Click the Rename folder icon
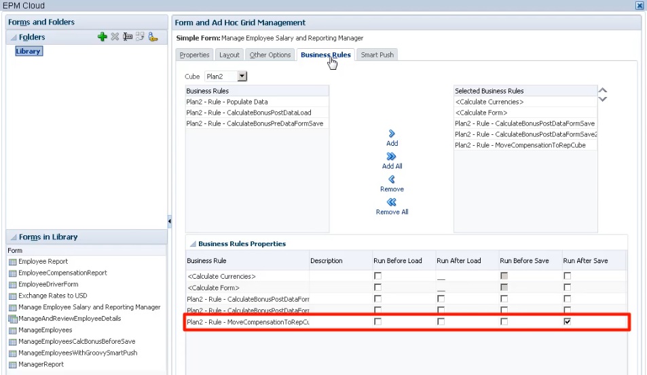This screenshot has height=375, width=647. [x=128, y=37]
